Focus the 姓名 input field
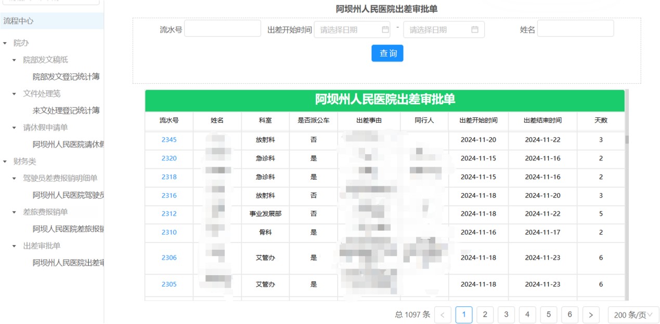This screenshot has height=324, width=660. pyautogui.click(x=575, y=29)
